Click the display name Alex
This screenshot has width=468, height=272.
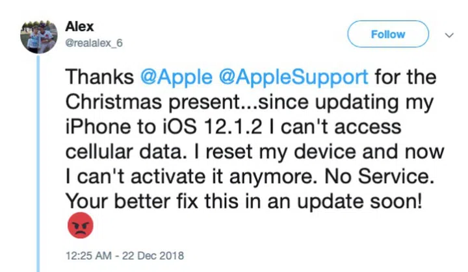[x=80, y=27]
